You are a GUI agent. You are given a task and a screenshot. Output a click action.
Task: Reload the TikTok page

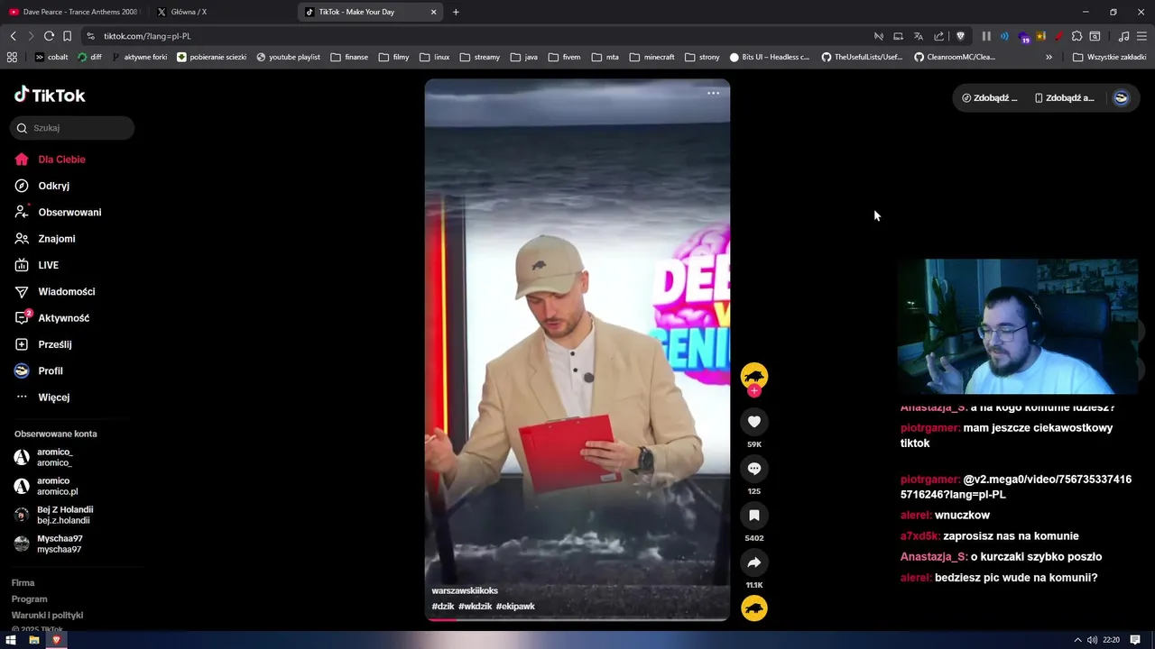click(49, 36)
